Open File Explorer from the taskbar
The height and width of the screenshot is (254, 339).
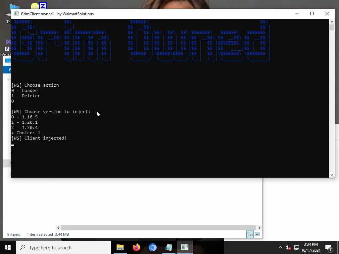(x=120, y=247)
